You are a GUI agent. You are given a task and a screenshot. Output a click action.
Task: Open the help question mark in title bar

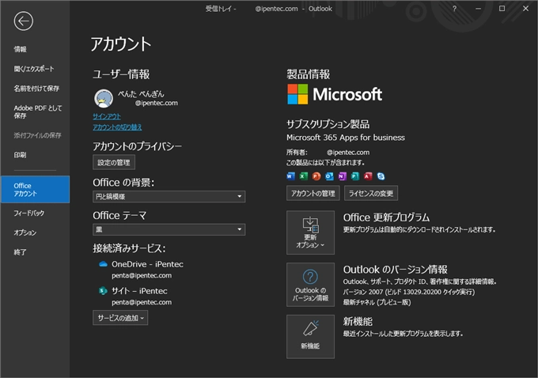point(454,9)
